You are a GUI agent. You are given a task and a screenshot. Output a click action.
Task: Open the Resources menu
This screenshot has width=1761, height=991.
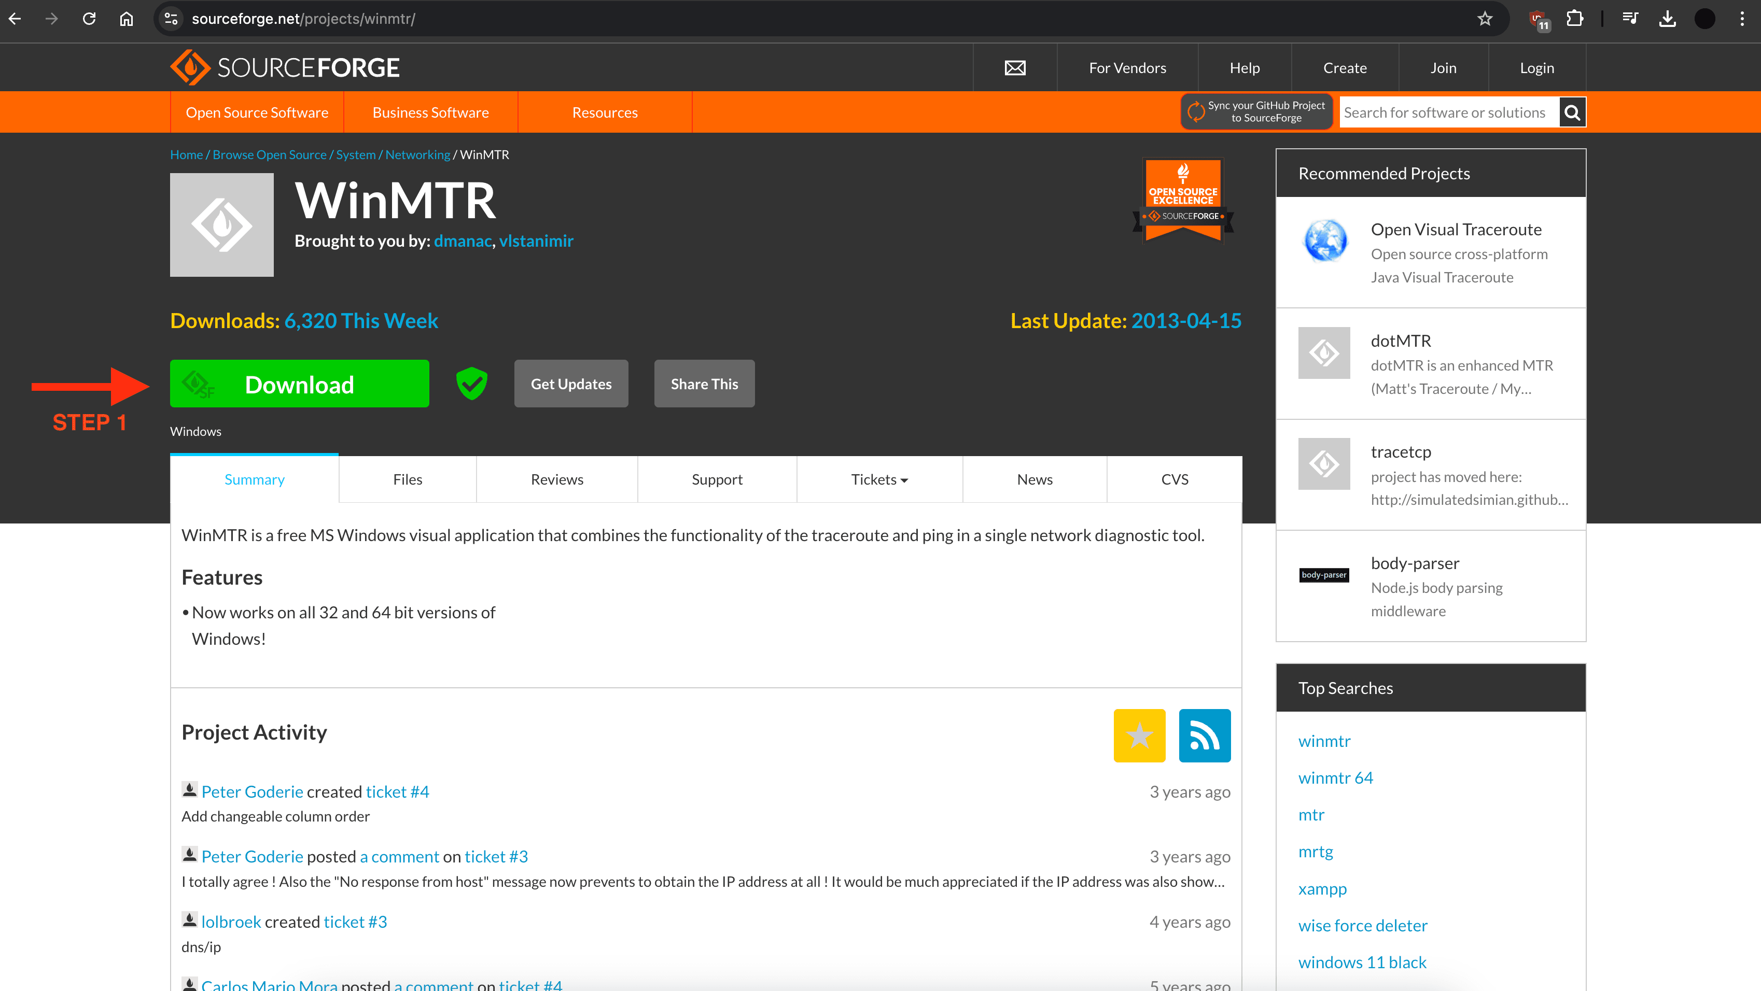[605, 112]
